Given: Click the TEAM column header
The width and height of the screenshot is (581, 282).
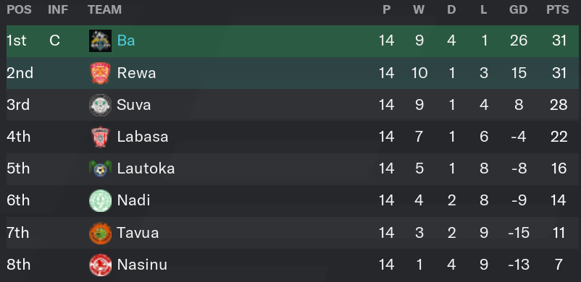Looking at the screenshot, I should point(104,9).
